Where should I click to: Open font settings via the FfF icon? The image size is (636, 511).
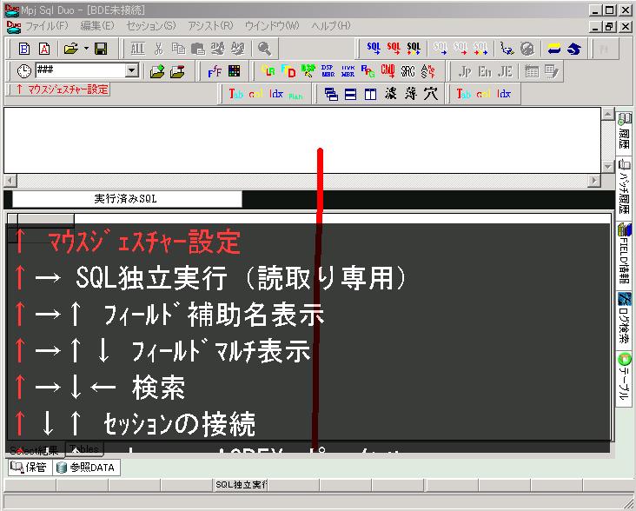point(215,71)
